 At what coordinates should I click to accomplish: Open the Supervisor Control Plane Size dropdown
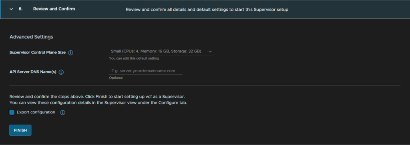pos(161,52)
